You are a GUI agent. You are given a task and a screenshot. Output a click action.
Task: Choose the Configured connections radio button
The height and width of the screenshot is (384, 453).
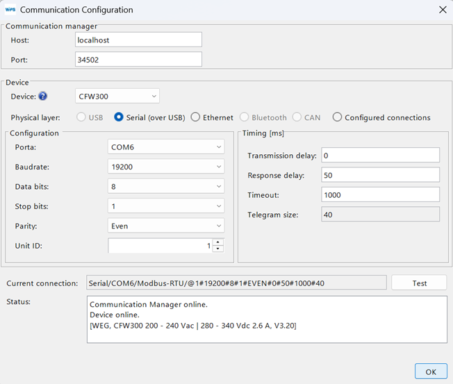[x=337, y=117]
